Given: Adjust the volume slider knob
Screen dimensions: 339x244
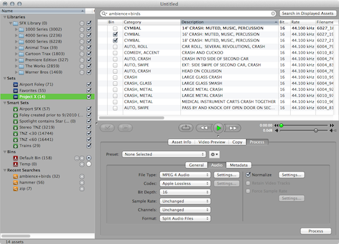Looking at the screenshot, I should pos(316,131).
